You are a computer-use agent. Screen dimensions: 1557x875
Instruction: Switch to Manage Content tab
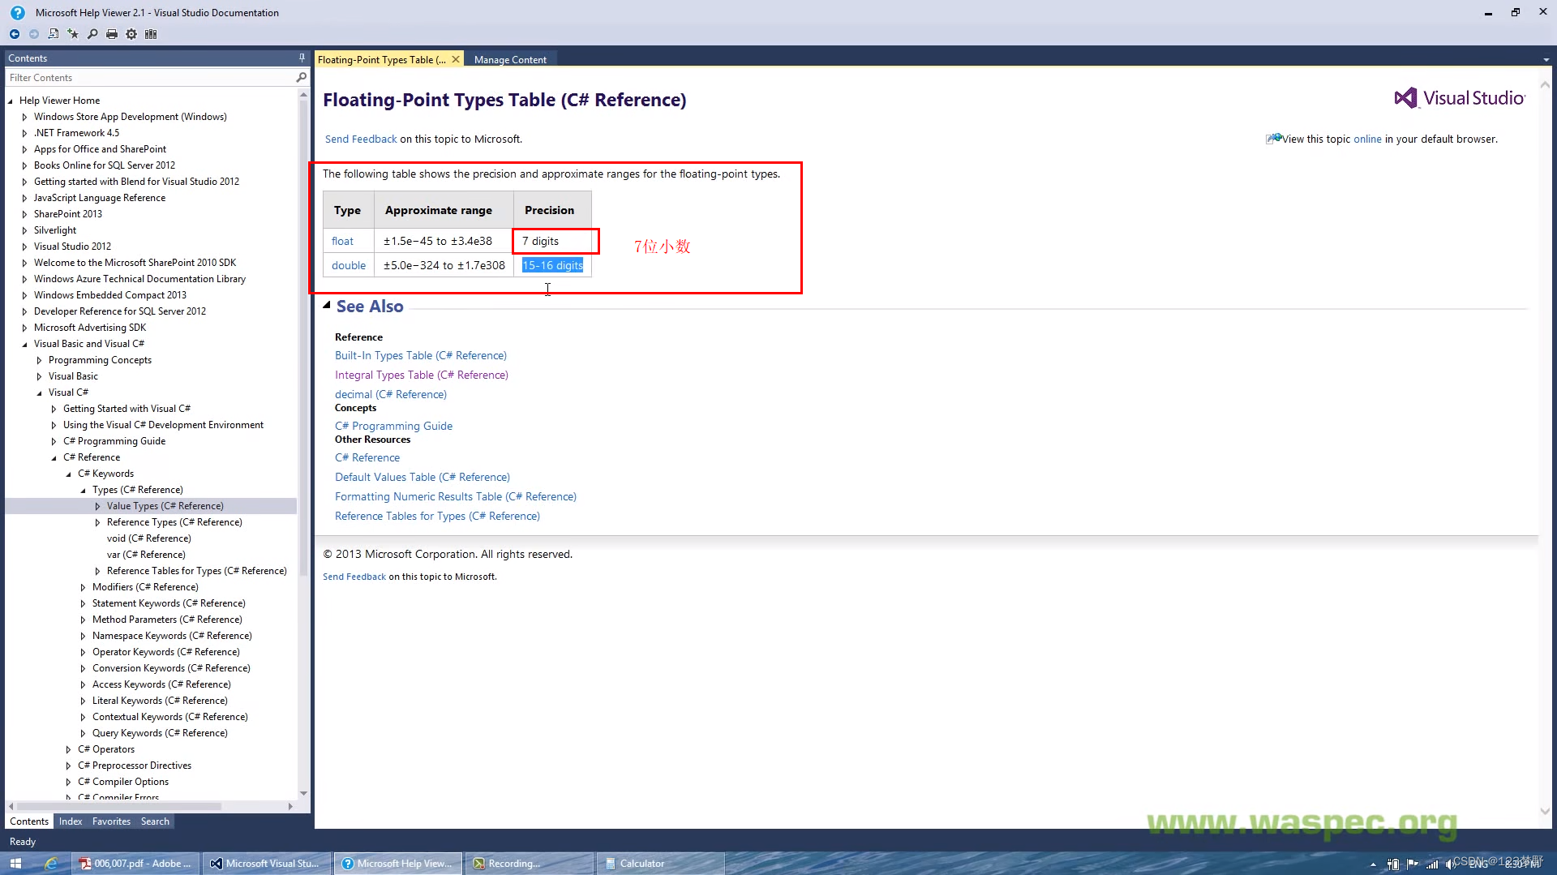coord(510,59)
